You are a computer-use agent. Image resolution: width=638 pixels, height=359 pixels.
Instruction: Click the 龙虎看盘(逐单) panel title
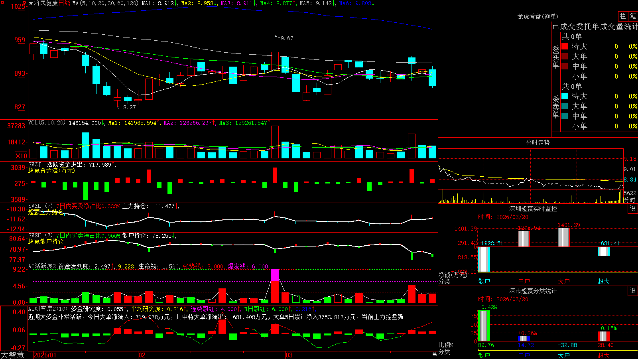coord(538,16)
